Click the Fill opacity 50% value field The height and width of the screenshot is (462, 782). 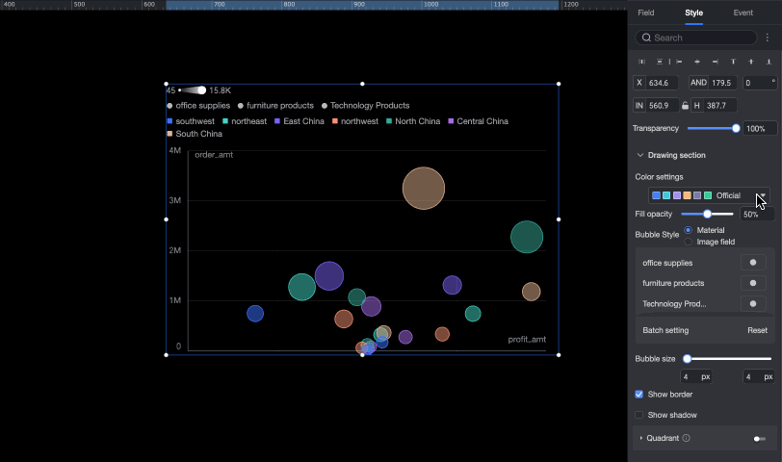757,215
